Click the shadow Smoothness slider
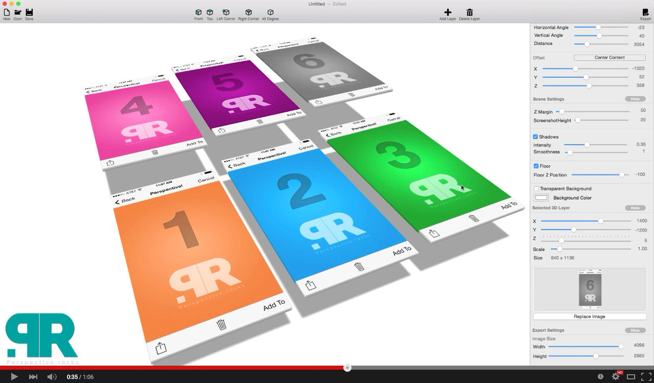This screenshot has width=654, height=383. coord(595,152)
